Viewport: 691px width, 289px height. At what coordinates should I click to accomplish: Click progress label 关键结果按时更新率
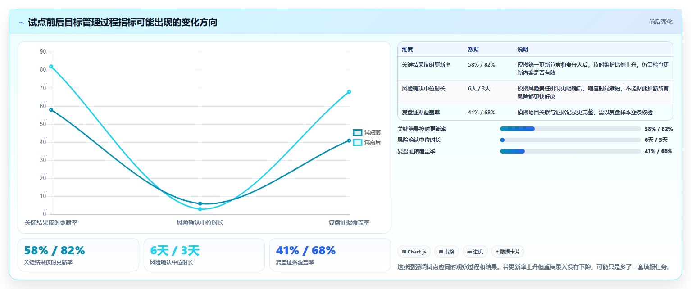tap(422, 129)
